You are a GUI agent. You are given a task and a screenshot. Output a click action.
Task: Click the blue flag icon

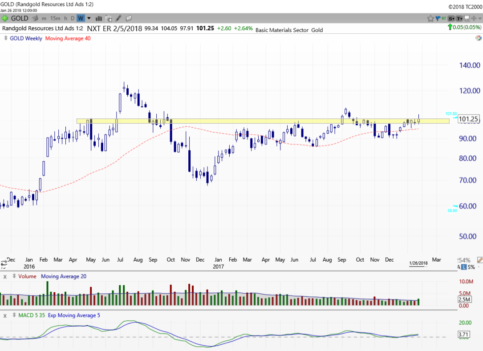[438, 18]
